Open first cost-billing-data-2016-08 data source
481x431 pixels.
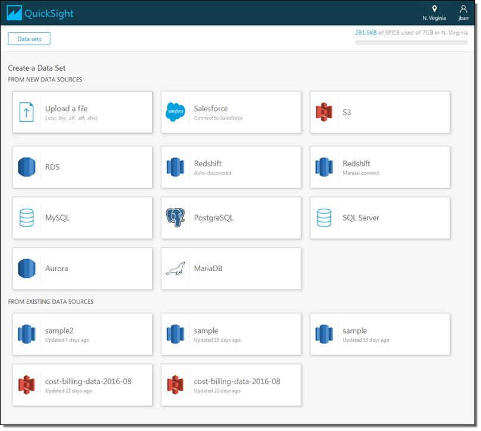point(82,385)
